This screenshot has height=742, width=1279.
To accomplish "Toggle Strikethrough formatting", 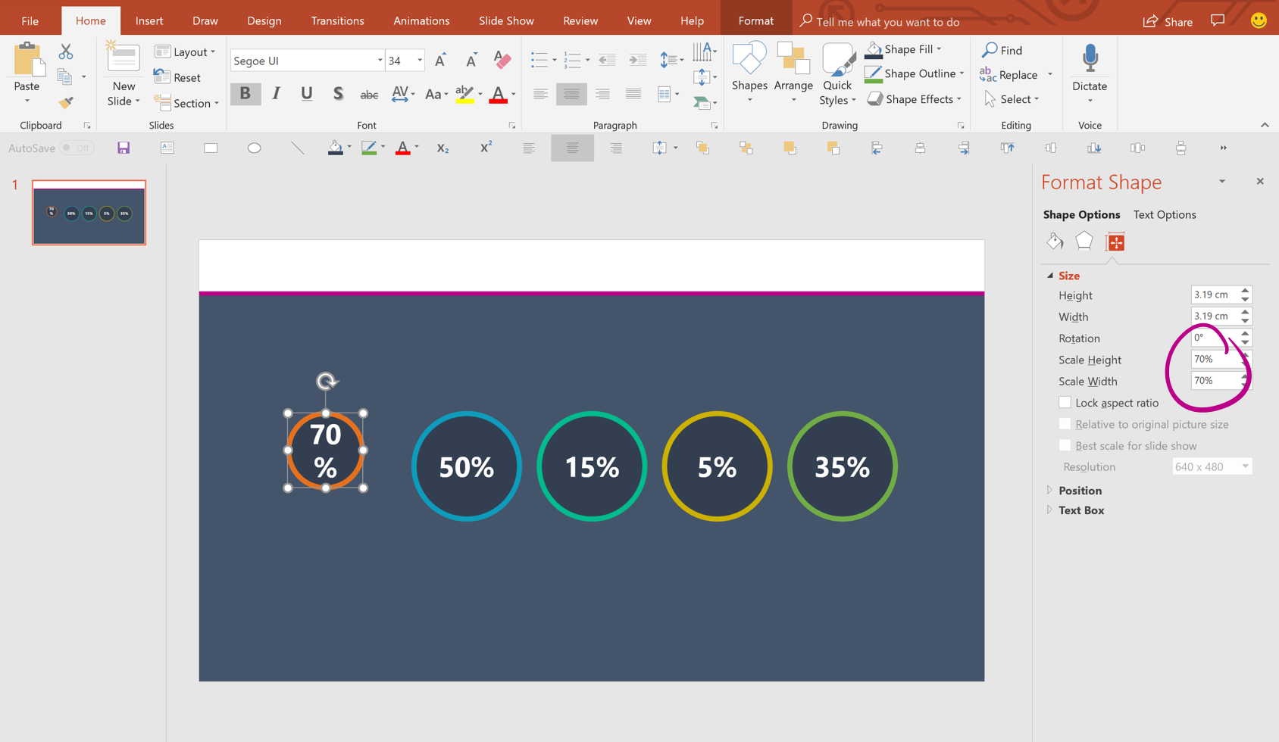I will (369, 95).
